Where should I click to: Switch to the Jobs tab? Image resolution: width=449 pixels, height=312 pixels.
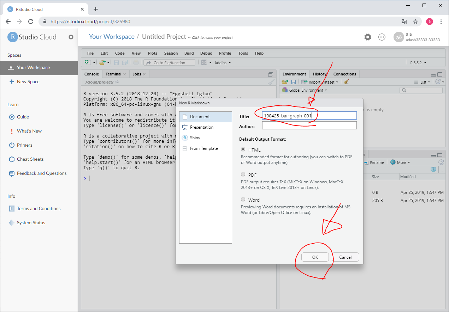(137, 74)
